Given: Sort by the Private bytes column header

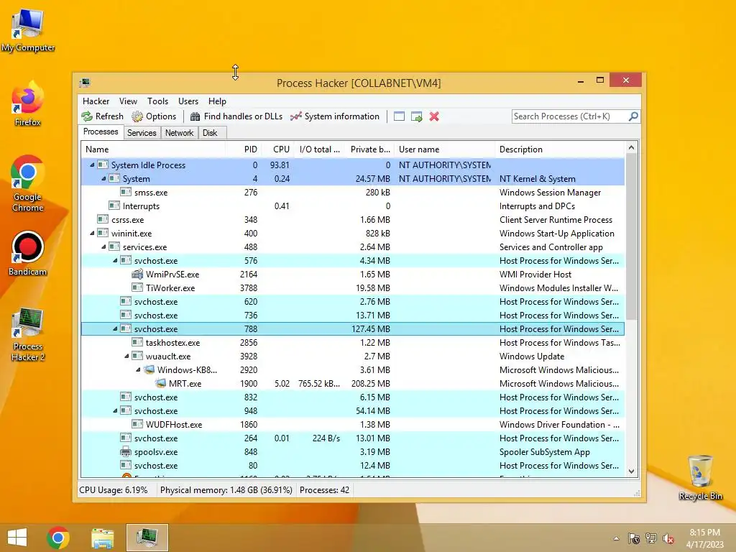Looking at the screenshot, I should [x=370, y=149].
